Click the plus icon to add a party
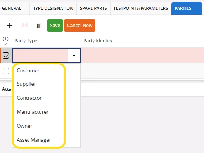 coord(9,26)
